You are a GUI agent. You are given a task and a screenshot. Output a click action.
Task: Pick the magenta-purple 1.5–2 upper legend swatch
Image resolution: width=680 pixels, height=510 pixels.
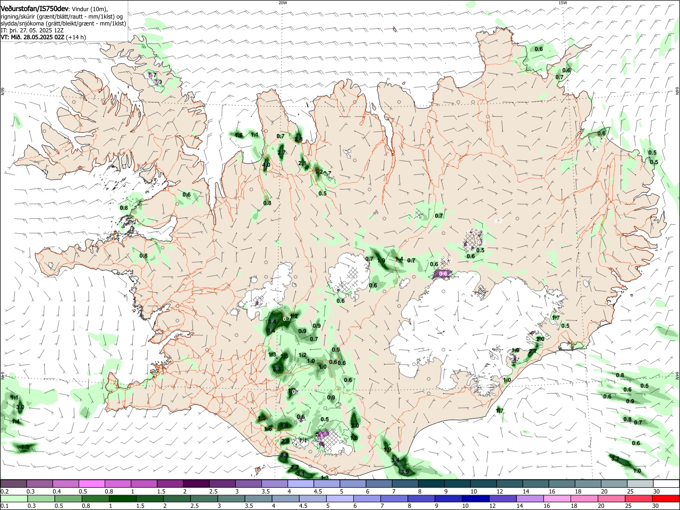pos(170,484)
